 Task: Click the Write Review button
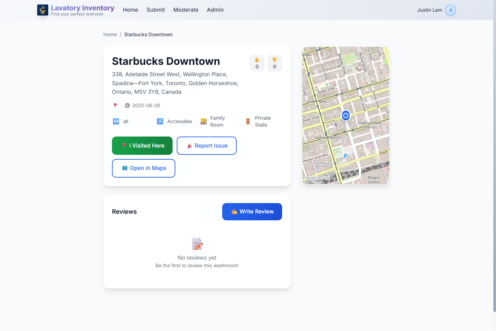pos(252,212)
